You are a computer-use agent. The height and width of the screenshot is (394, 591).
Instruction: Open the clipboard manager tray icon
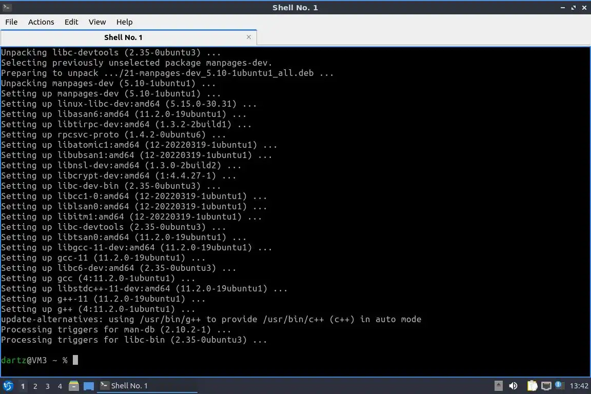[532, 386]
